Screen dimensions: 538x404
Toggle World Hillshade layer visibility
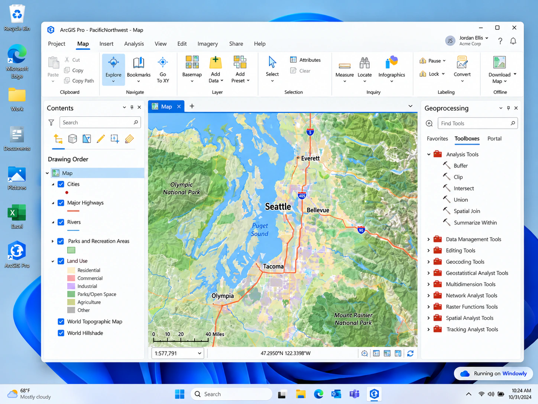click(x=61, y=333)
